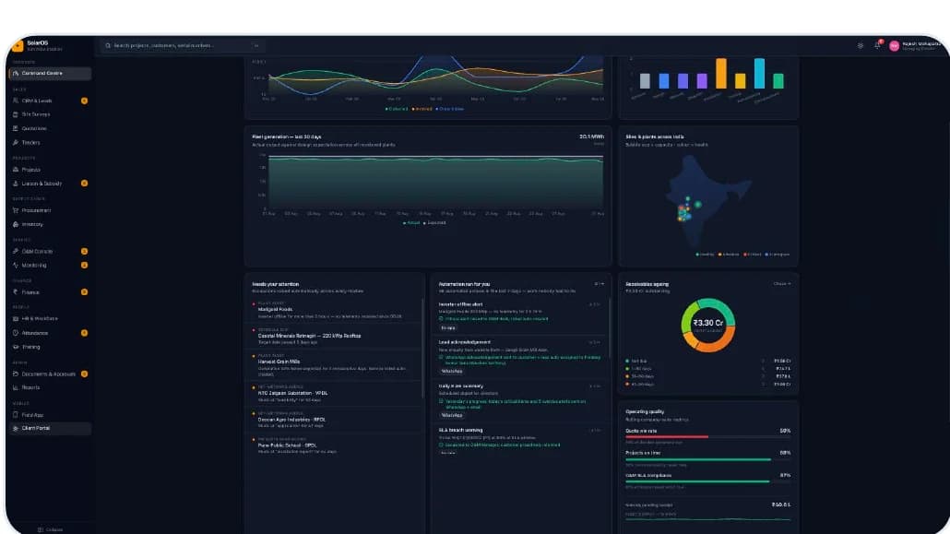Open Procurement page
The width and height of the screenshot is (950, 534).
pos(51,210)
